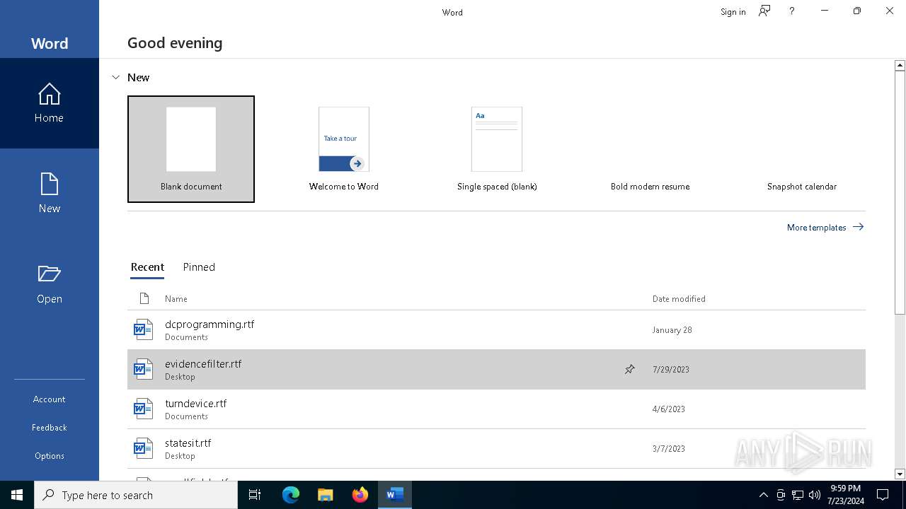Screen dimensions: 906x509
Task: Sort by Date modified column header
Action: (679, 299)
